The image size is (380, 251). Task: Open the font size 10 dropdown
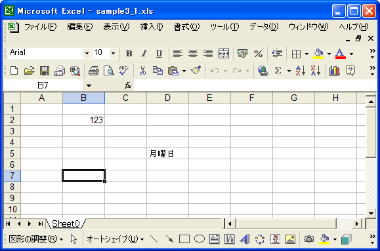113,53
